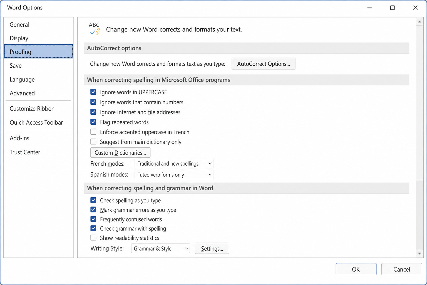Uncheck Ignore words in UPPERCASE
Screen dimensions: 427x285
[x=93, y=92]
